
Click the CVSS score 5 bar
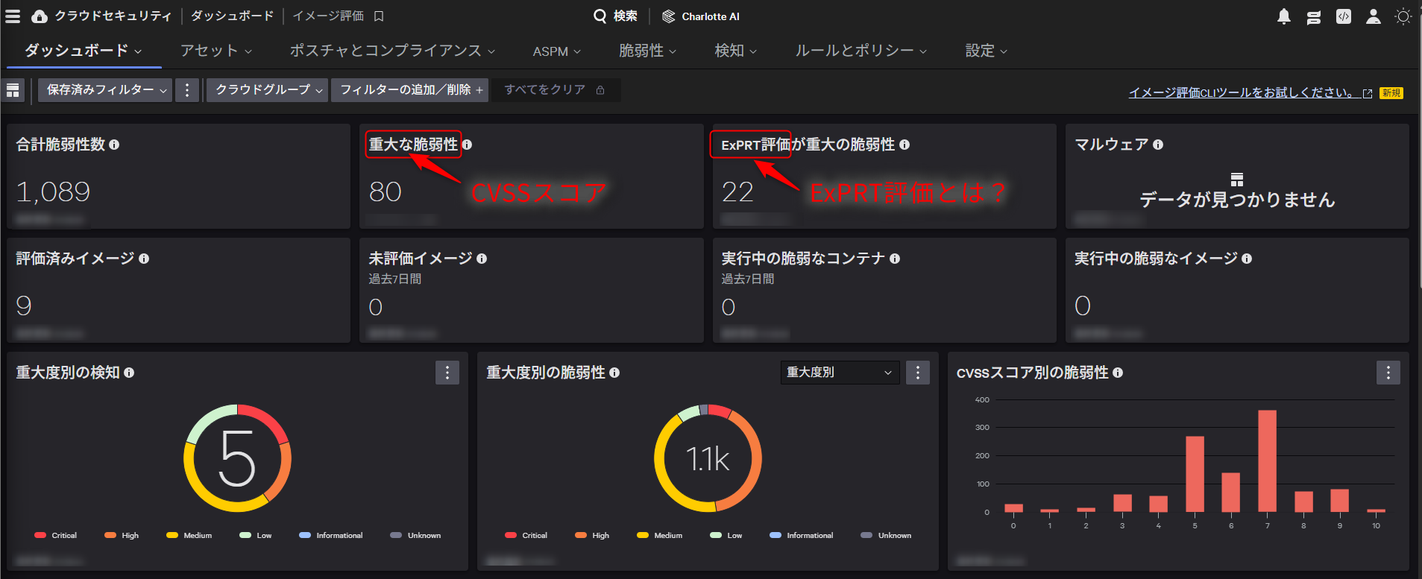(1195, 474)
